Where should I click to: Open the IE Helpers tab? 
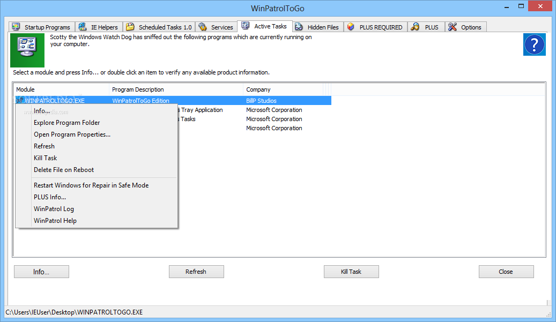[x=99, y=27]
